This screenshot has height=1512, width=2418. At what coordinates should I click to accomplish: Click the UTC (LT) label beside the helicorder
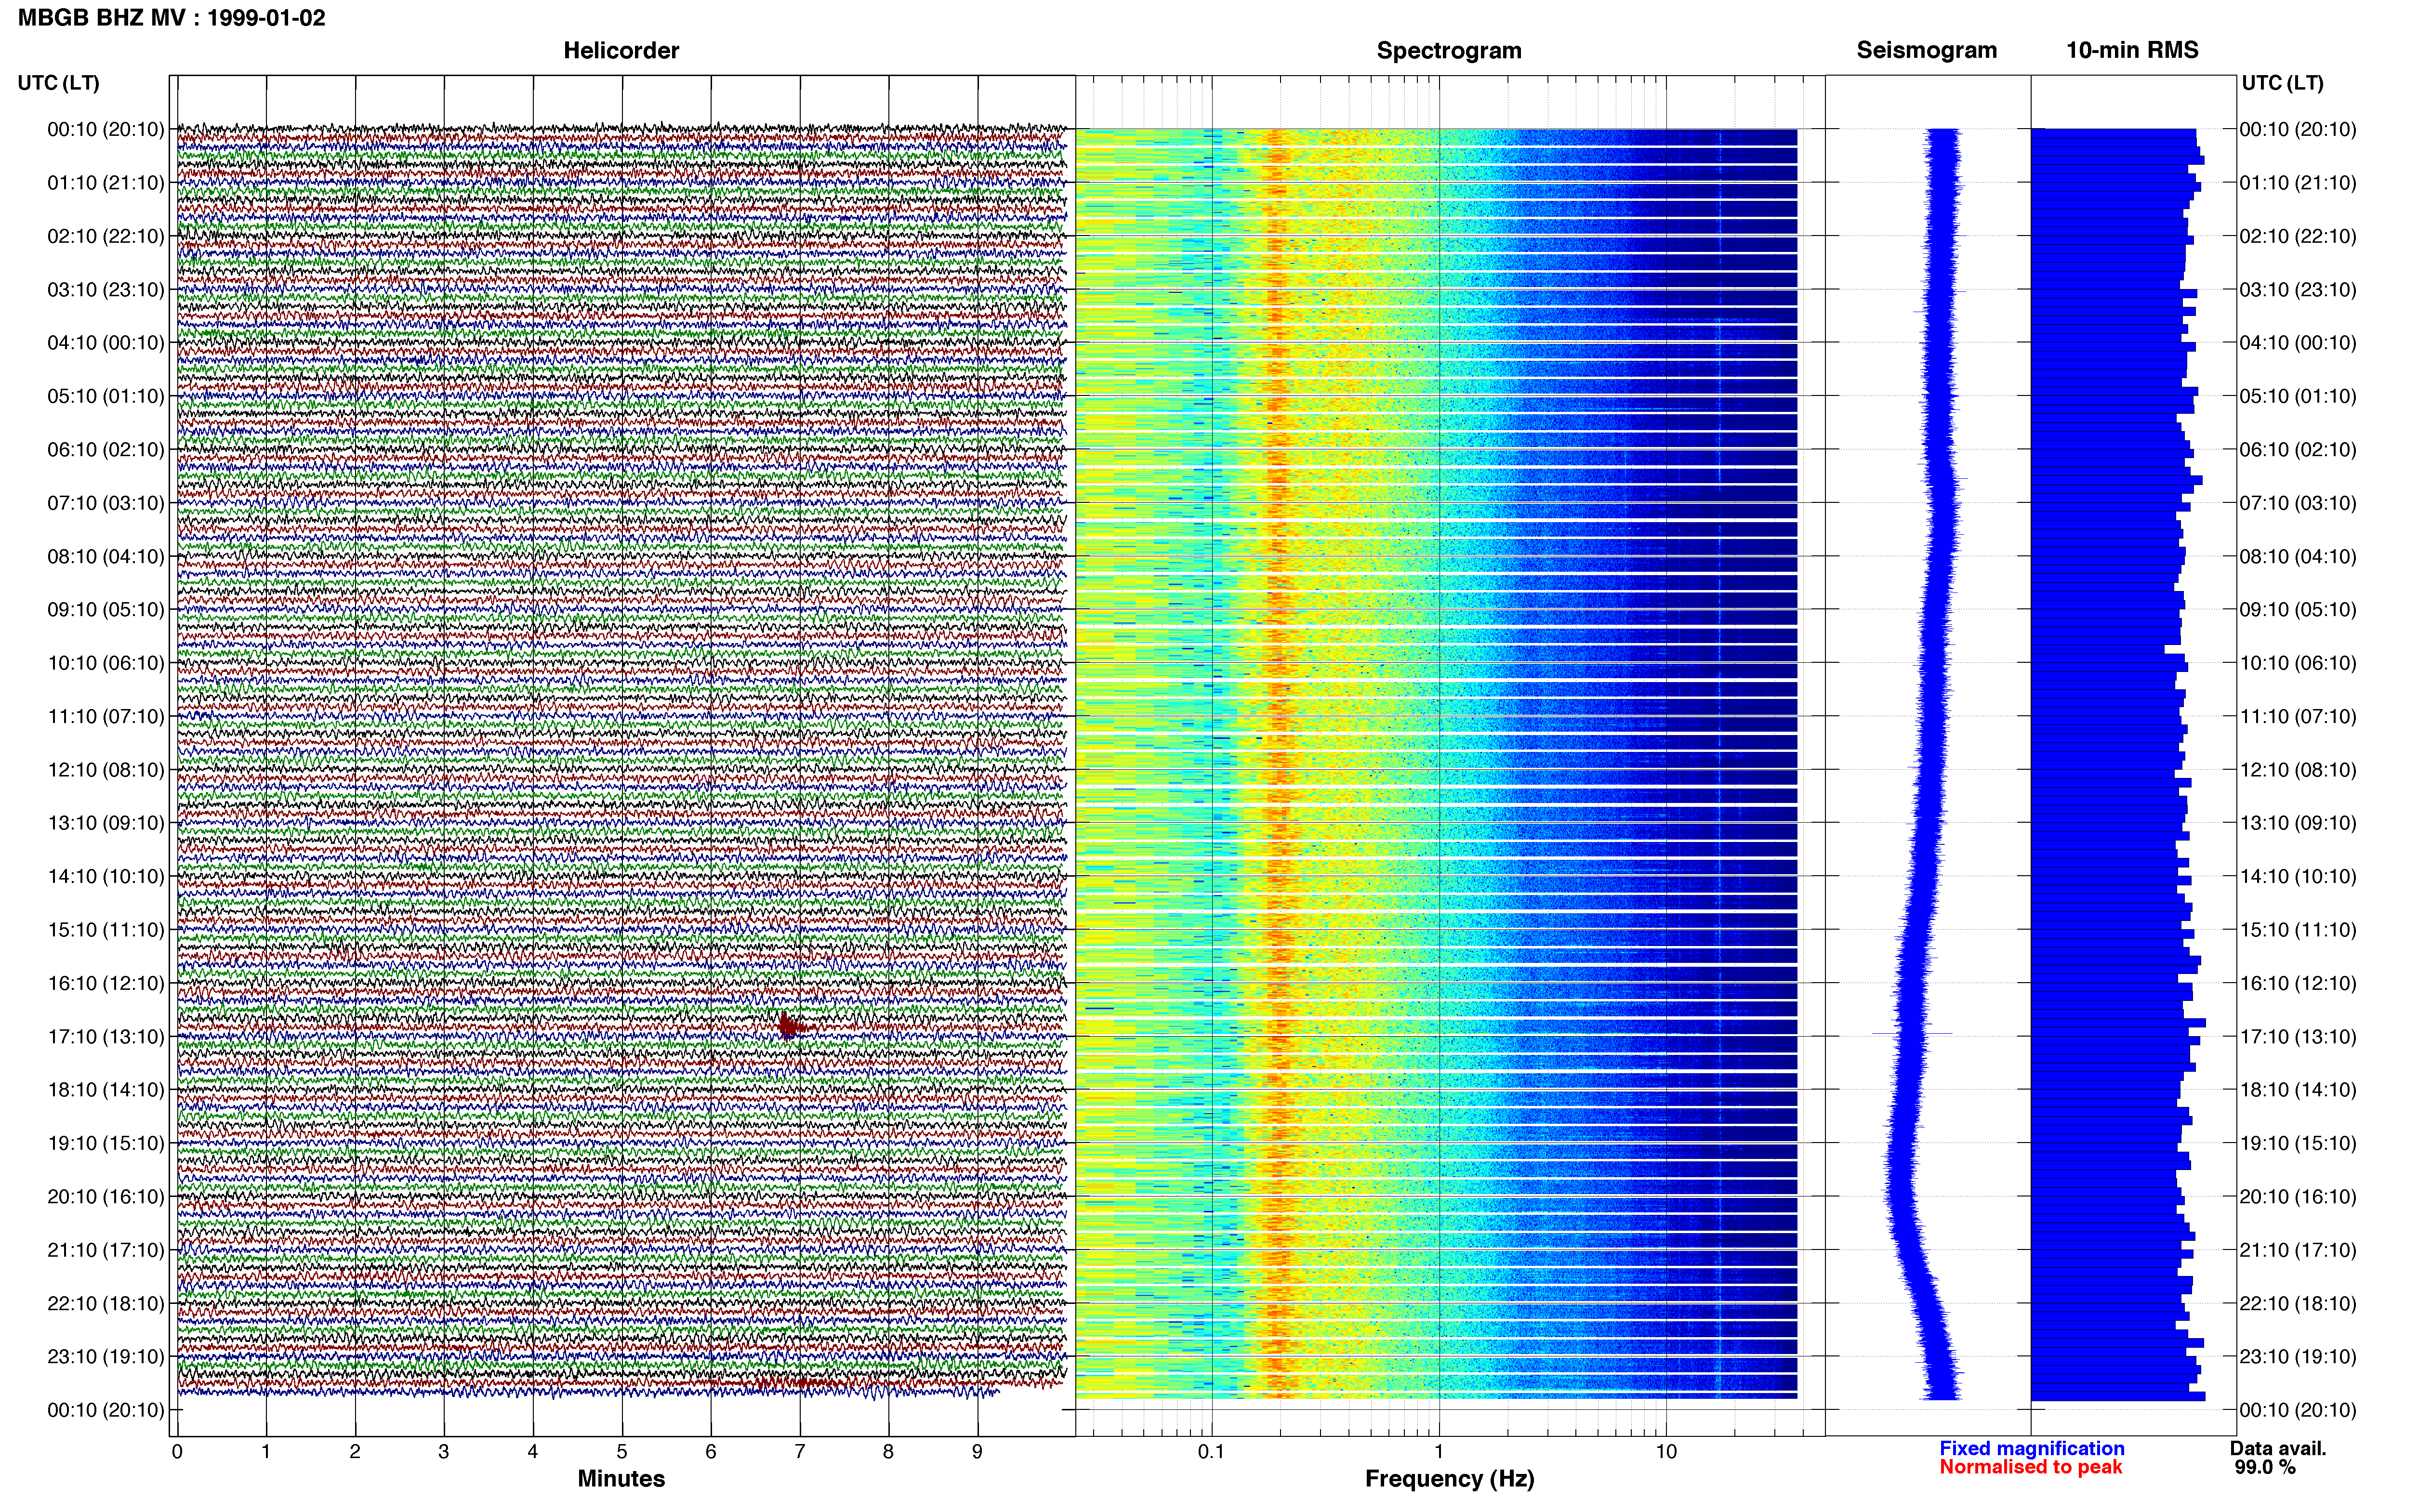point(58,83)
